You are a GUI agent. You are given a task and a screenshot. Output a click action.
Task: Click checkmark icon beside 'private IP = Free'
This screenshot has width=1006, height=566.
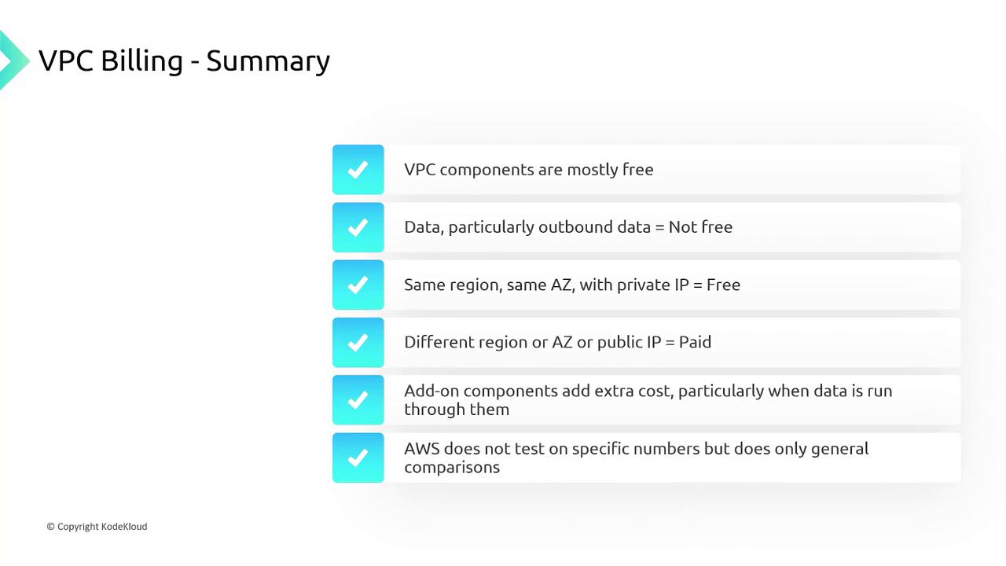tap(358, 285)
